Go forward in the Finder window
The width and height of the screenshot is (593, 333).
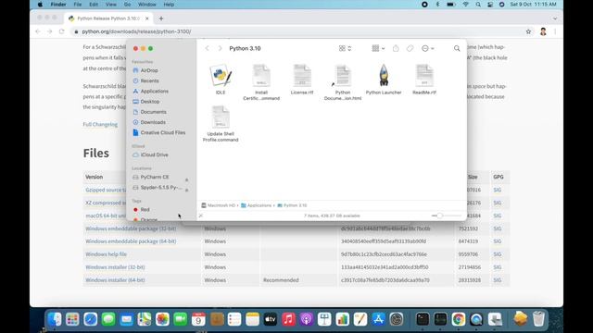(x=221, y=48)
